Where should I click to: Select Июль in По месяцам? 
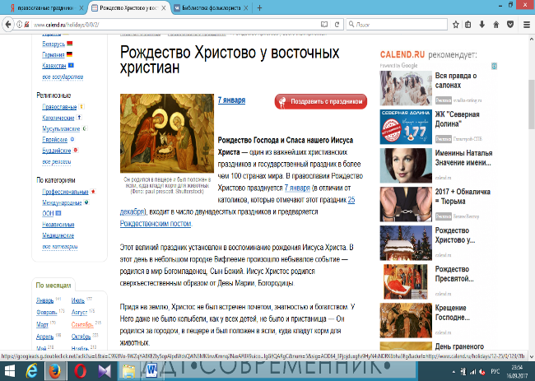coord(78,300)
